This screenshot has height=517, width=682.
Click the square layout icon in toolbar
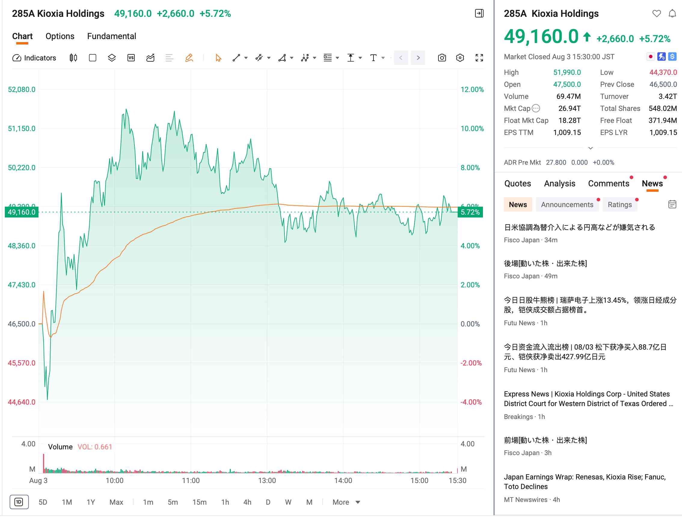93,58
